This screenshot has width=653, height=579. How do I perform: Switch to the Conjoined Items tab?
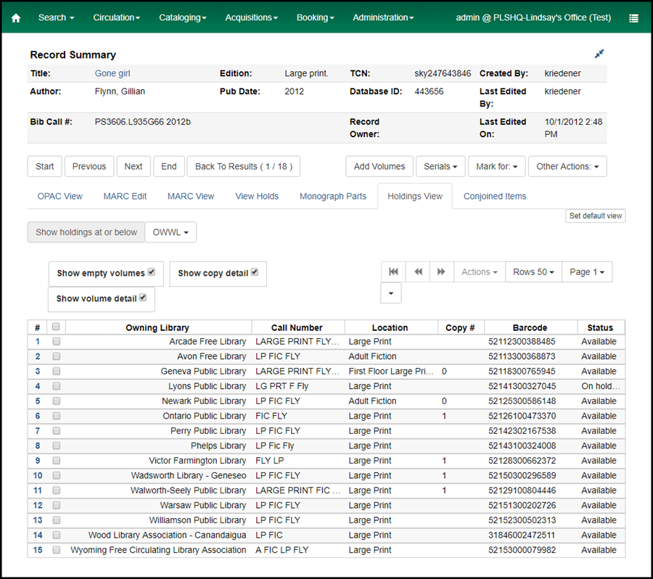pos(495,196)
